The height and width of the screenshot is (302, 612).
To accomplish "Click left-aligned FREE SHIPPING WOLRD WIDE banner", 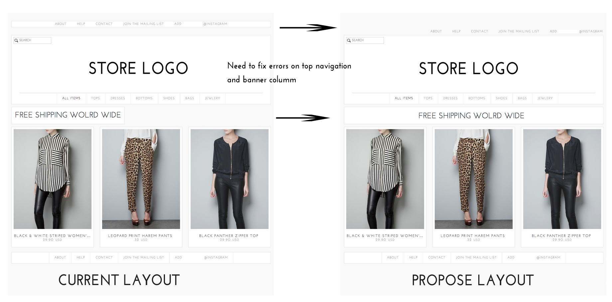I will click(68, 115).
